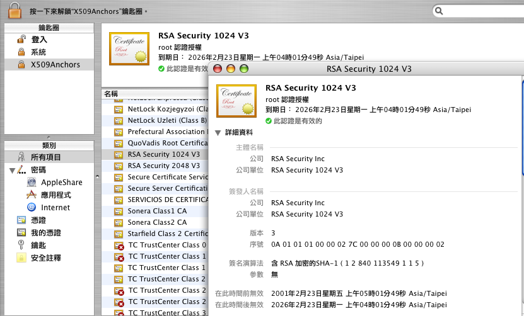Click the X509Anchors padlock icon
Viewport: 524px width, 316px height.
[21, 64]
